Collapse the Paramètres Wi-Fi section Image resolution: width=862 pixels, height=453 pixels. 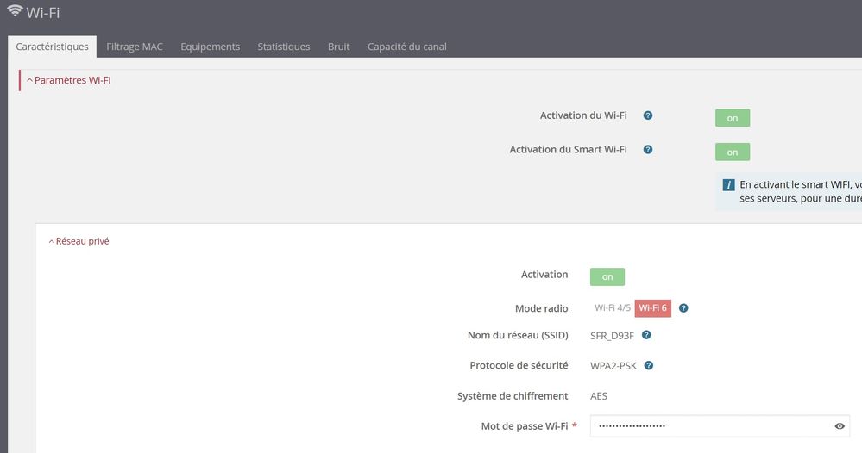pyautogui.click(x=69, y=80)
